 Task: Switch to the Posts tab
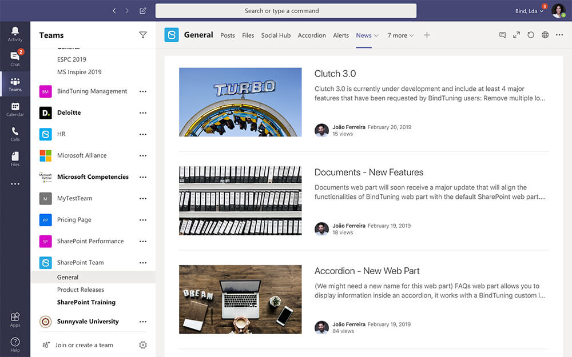tap(228, 35)
